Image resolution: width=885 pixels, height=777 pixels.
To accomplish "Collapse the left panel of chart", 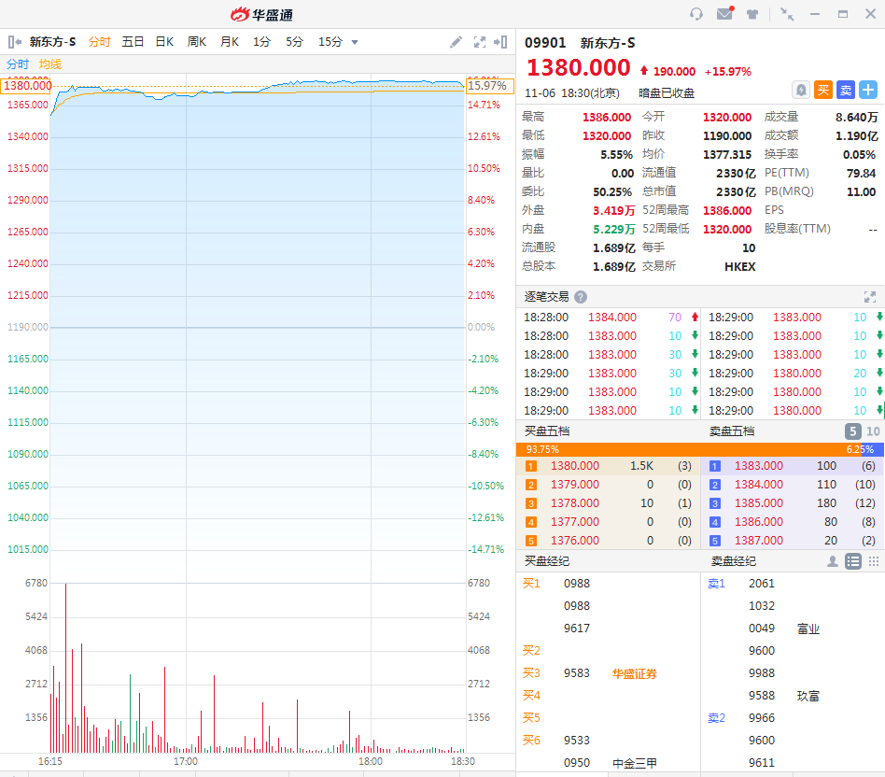I will click(x=14, y=42).
